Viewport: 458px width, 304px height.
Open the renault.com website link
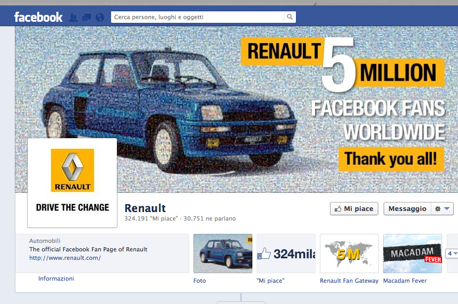65,258
